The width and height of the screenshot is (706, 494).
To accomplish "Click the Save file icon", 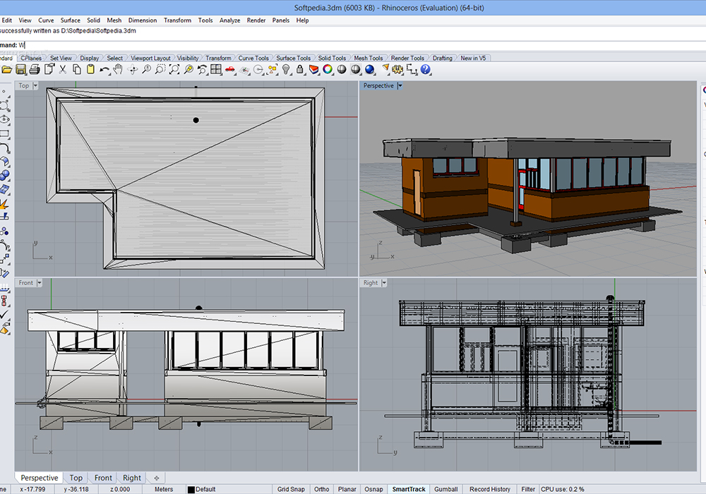I will [20, 69].
